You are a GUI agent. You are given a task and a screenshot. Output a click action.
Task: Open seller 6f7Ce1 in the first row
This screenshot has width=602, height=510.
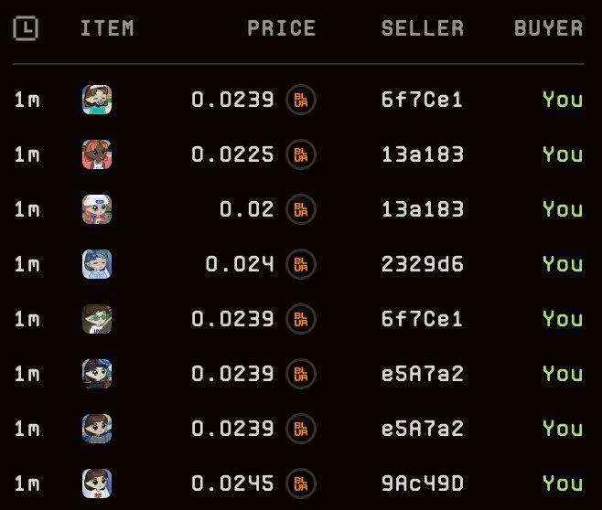[x=422, y=100]
